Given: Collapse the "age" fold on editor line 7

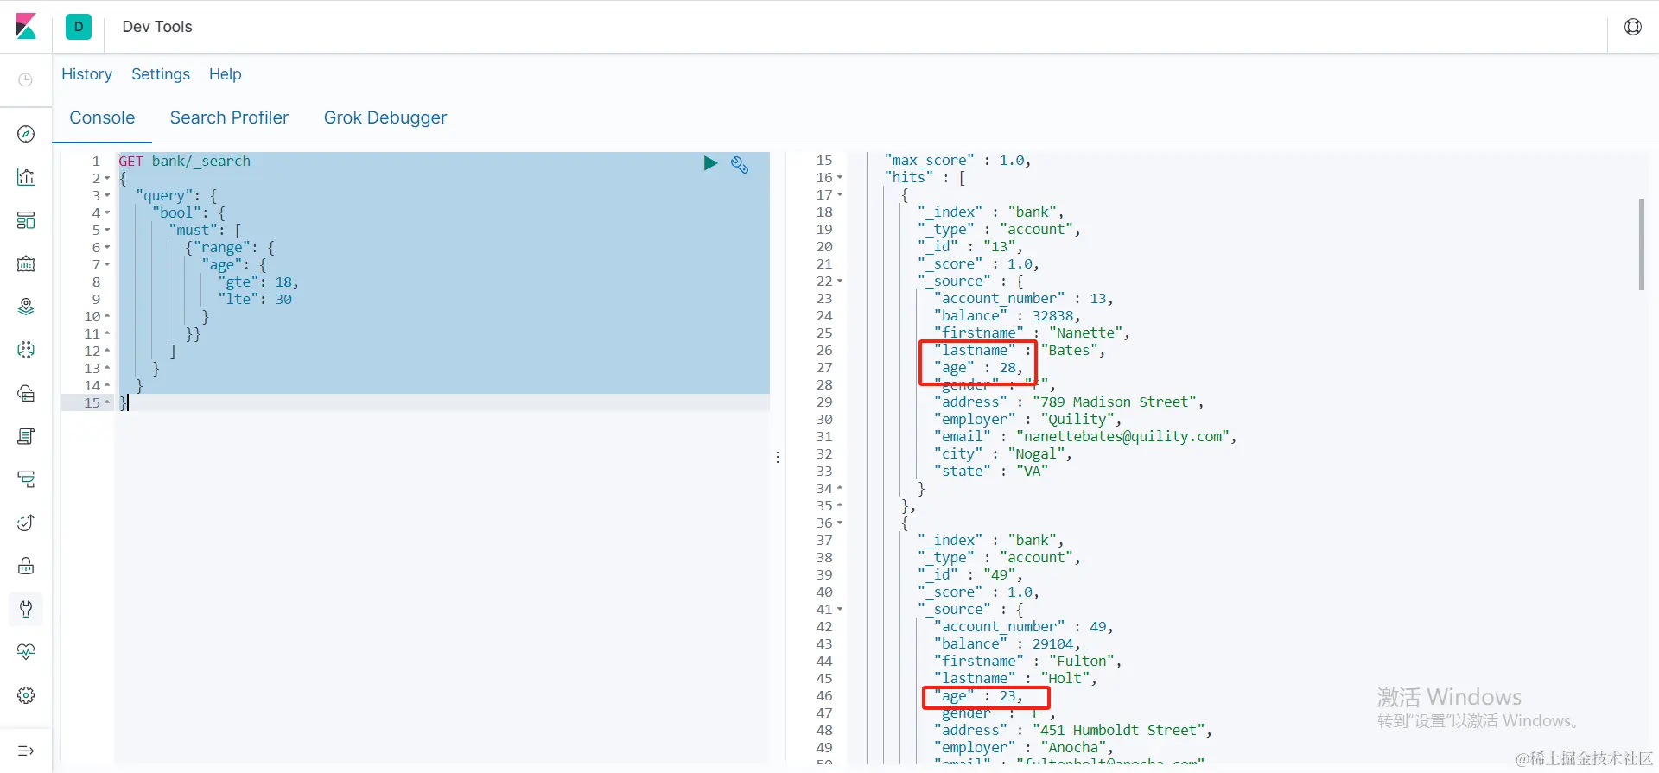Looking at the screenshot, I should (107, 265).
